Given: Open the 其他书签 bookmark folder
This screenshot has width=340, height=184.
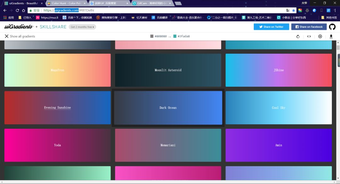Looking at the screenshot, I should tap(329, 18).
